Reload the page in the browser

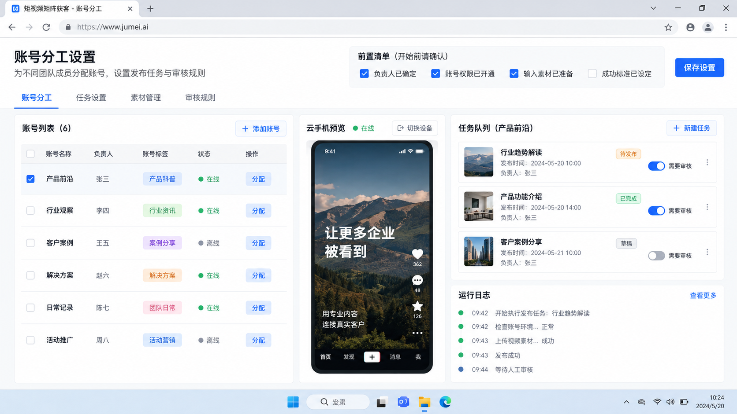[x=46, y=27]
